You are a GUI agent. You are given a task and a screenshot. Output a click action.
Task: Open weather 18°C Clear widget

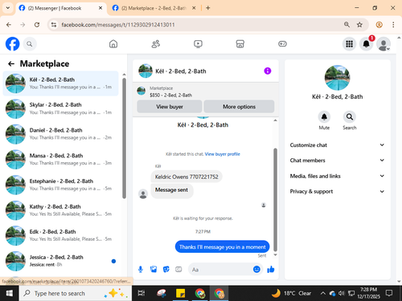291,293
